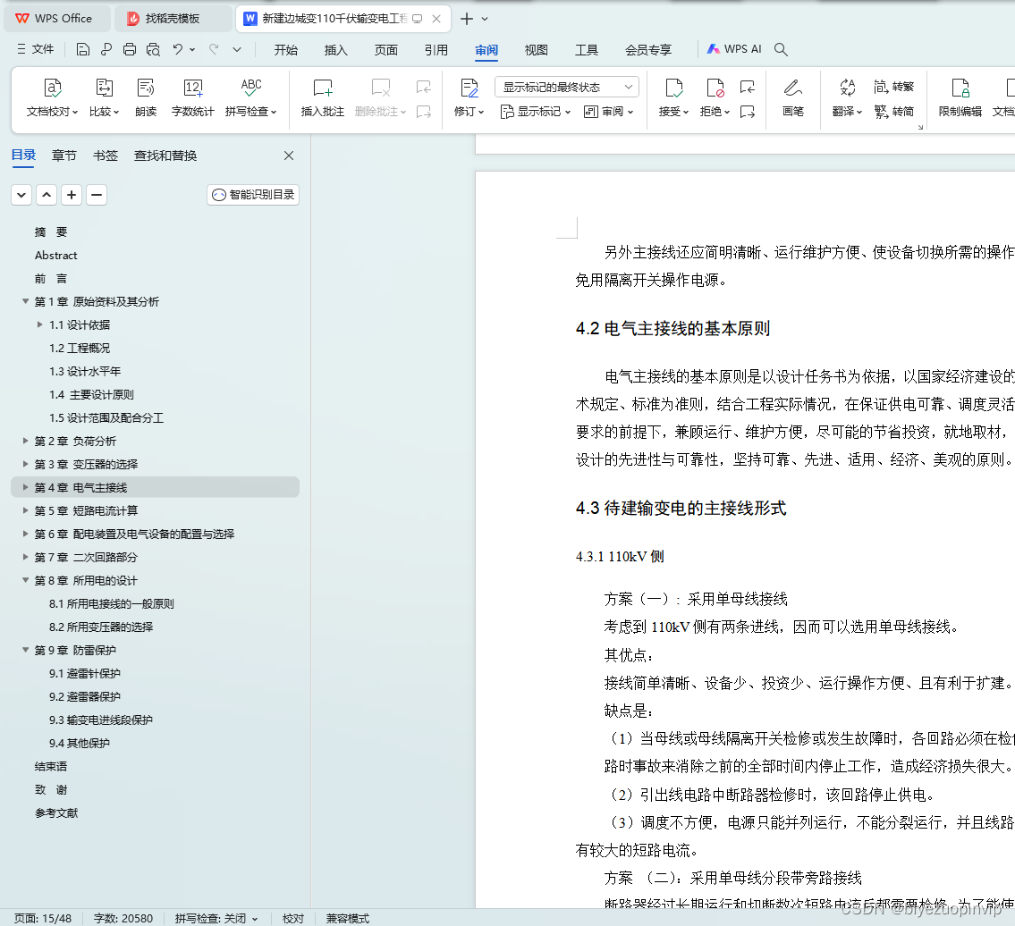
Task: Click the save icon in quick toolbar
Action: (83, 49)
